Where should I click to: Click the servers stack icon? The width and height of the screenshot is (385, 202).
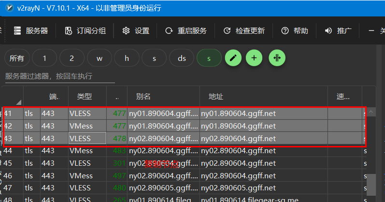click(17, 31)
